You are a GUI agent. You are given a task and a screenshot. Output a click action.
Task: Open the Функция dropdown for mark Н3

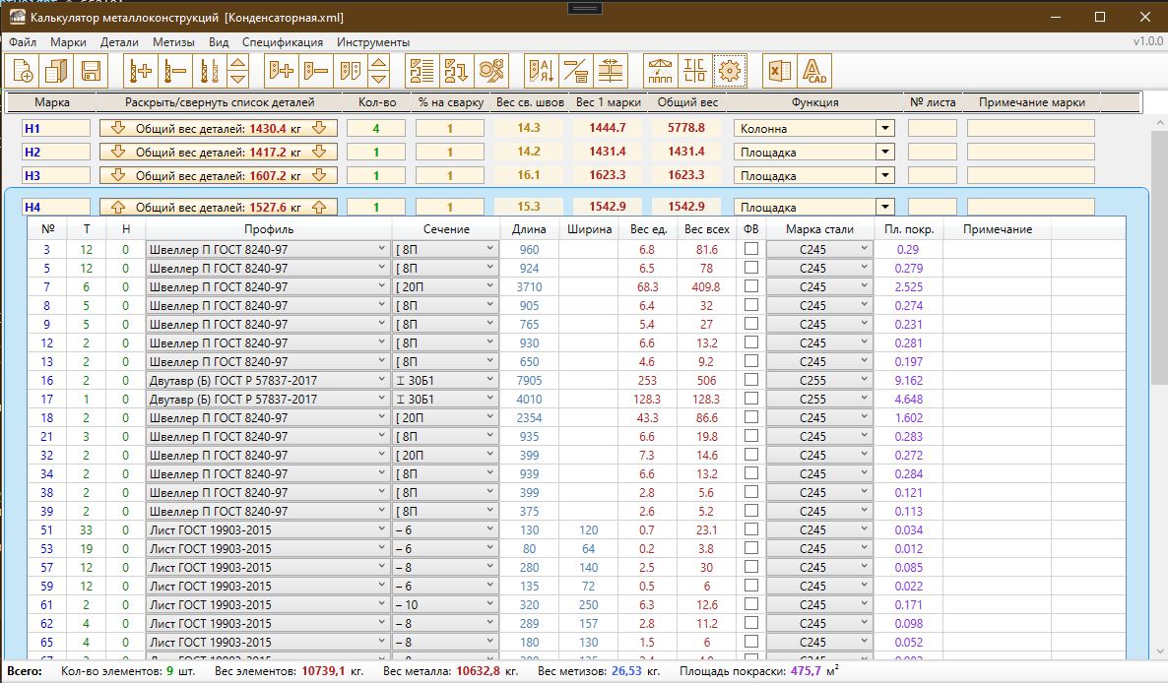(885, 176)
